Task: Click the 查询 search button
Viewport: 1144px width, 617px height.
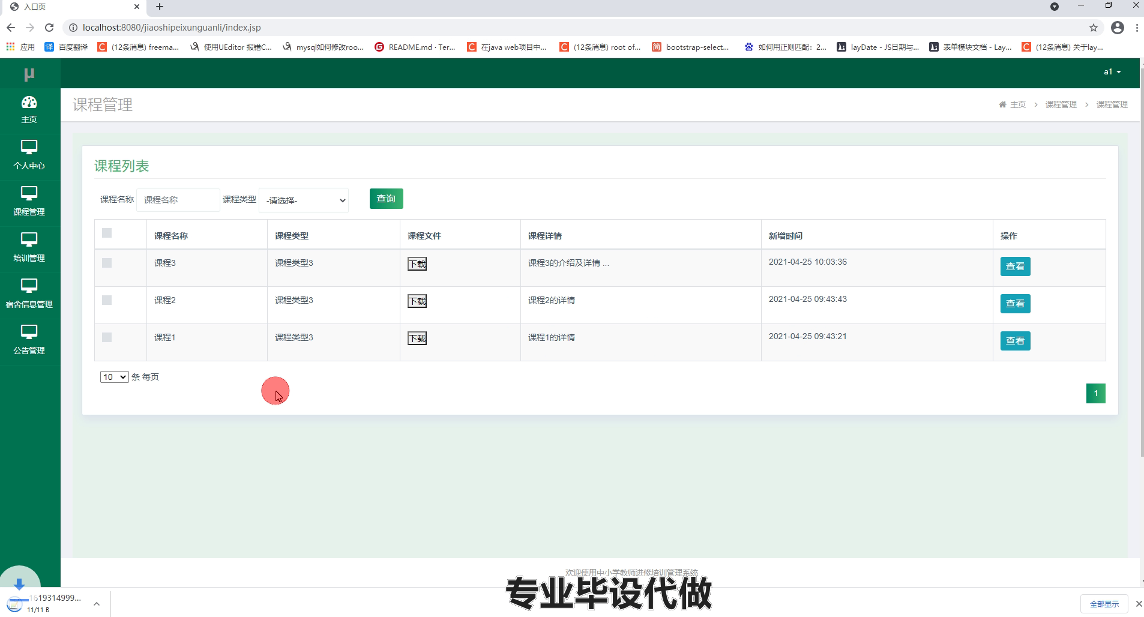Action: coord(386,199)
